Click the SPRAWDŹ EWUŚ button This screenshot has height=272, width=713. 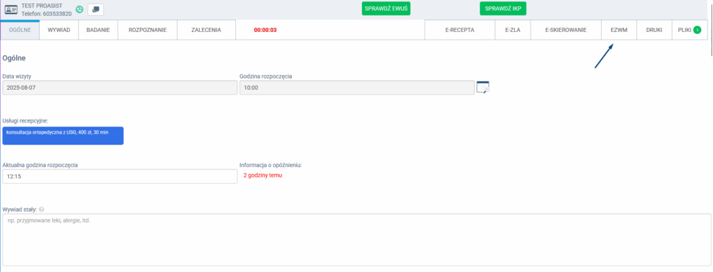tap(386, 8)
